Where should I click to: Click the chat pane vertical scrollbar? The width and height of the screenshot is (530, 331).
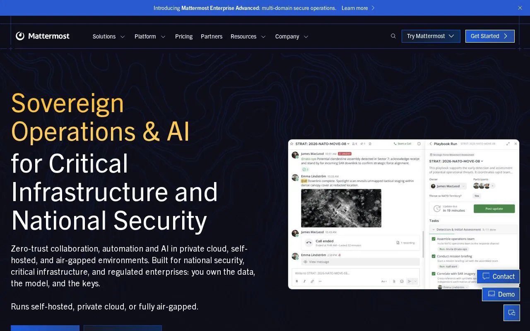click(x=423, y=244)
